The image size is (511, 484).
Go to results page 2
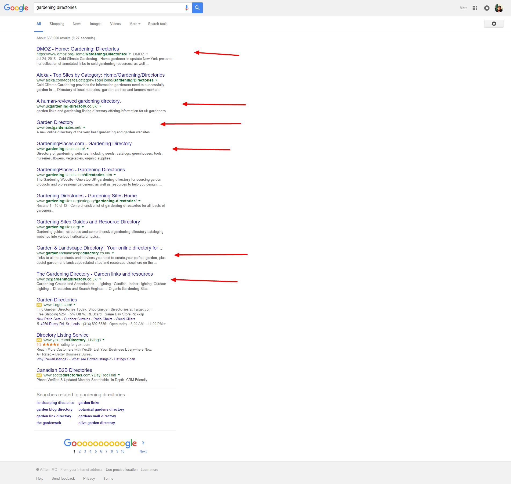79,451
